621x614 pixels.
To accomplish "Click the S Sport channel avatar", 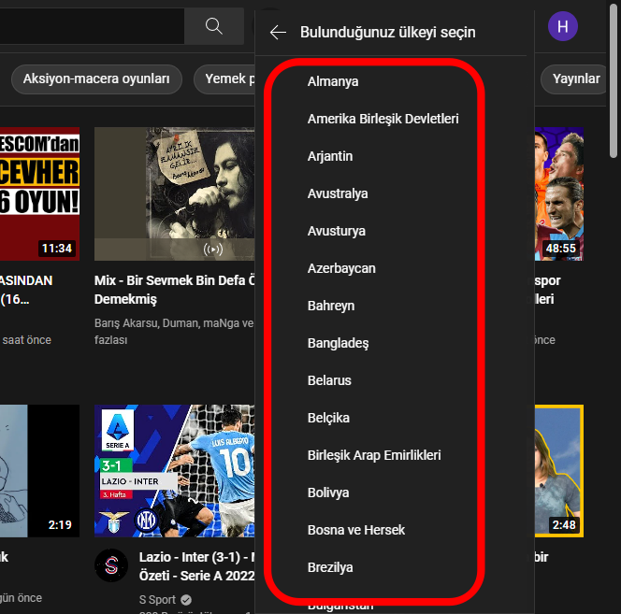I will coord(111,565).
